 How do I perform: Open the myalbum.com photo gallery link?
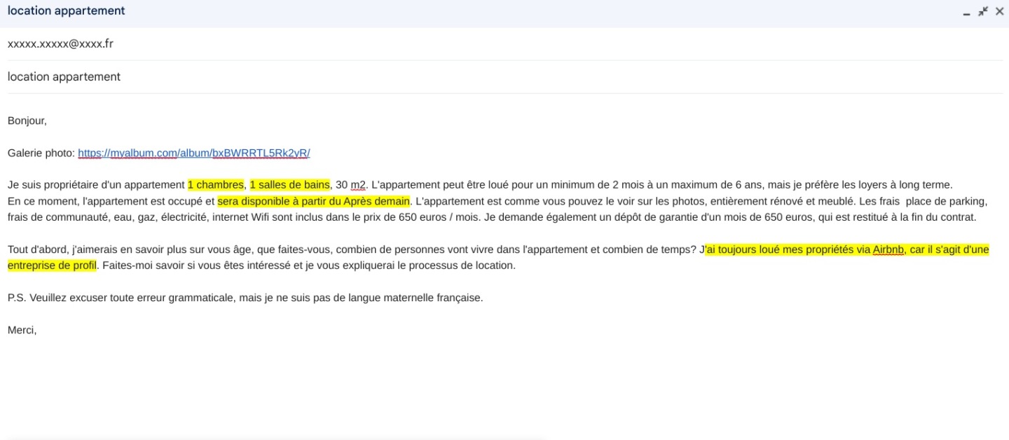[x=194, y=153]
